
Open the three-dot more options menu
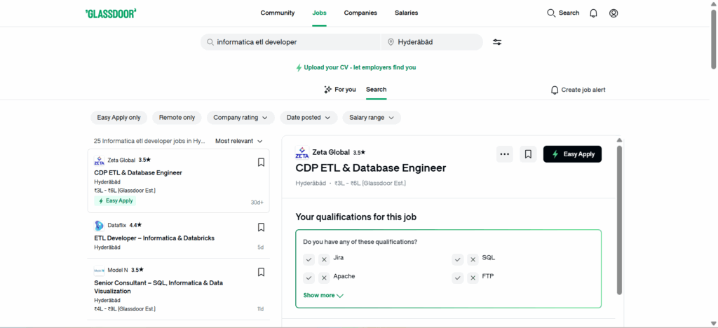coord(504,154)
